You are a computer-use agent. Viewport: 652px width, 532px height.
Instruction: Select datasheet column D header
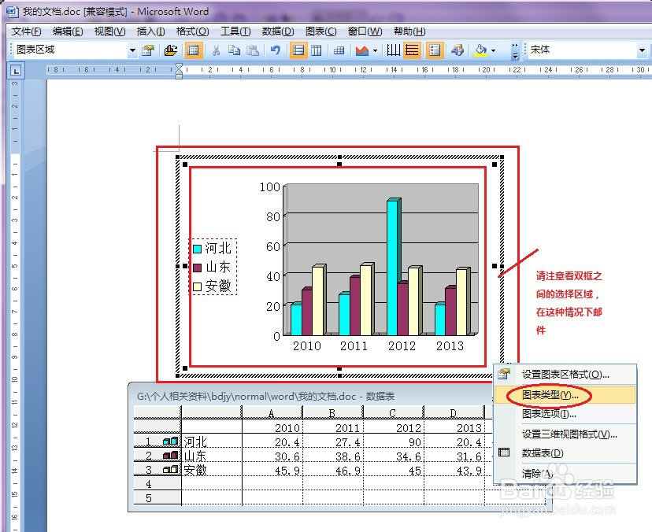click(x=454, y=412)
